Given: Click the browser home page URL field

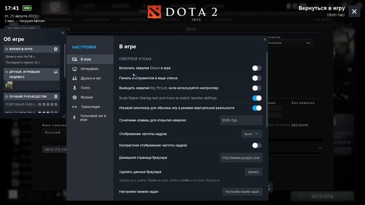Looking at the screenshot, I should (241, 158).
